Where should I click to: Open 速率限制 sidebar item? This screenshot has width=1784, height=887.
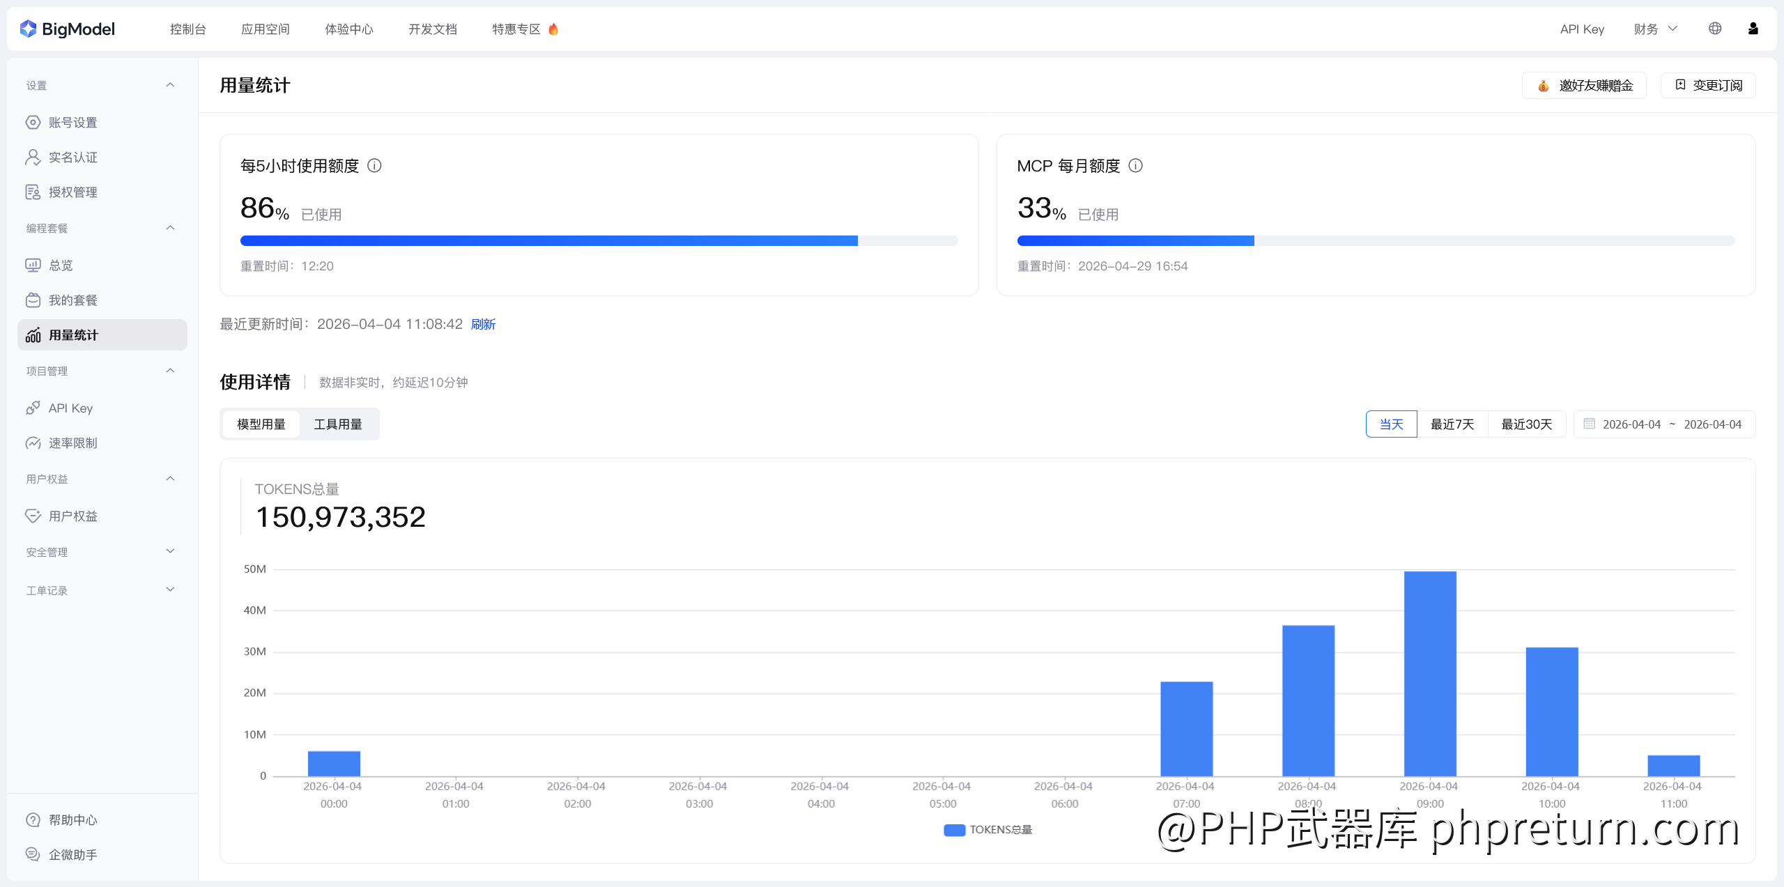click(72, 443)
